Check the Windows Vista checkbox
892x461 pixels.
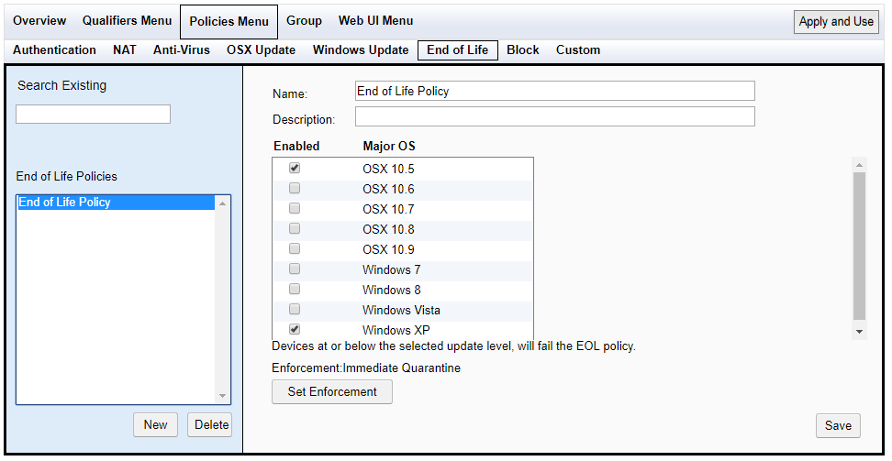pyautogui.click(x=294, y=309)
